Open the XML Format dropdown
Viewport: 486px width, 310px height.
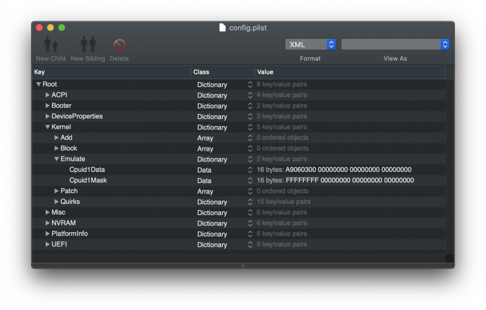click(x=310, y=44)
